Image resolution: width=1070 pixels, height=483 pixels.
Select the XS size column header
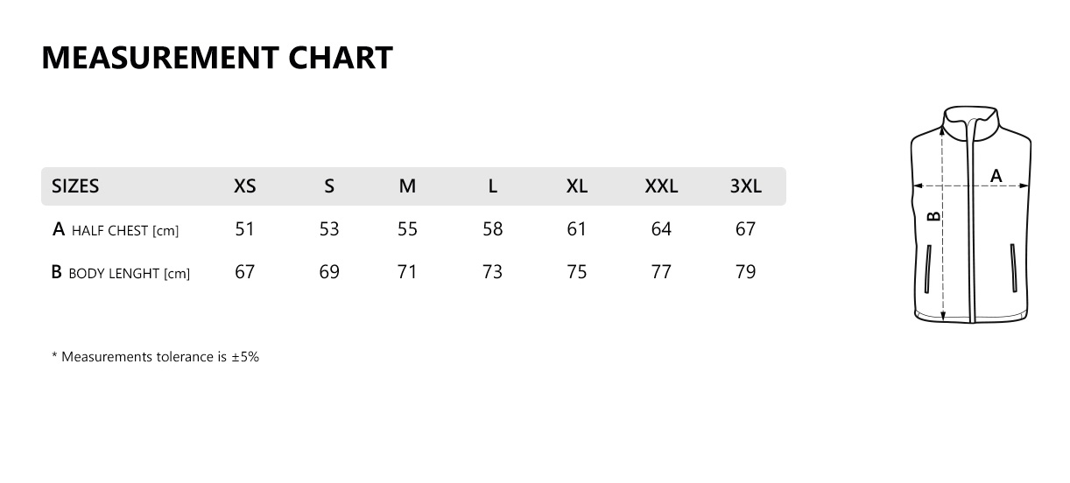245,186
